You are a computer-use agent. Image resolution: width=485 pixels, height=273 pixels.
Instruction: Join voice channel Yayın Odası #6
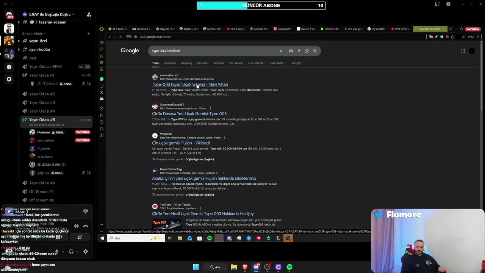pyautogui.click(x=42, y=183)
